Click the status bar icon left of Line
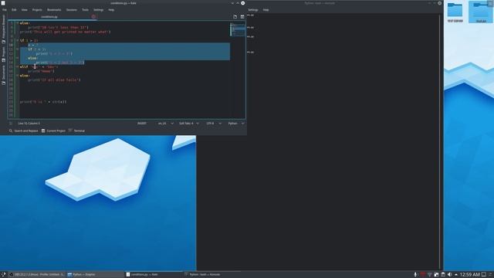494x278 pixels. click(x=10, y=124)
